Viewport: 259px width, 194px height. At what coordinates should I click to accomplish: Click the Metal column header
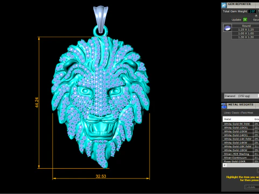238,119
